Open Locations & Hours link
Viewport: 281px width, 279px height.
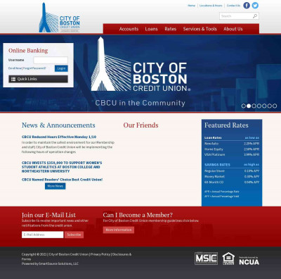pyautogui.click(x=211, y=6)
